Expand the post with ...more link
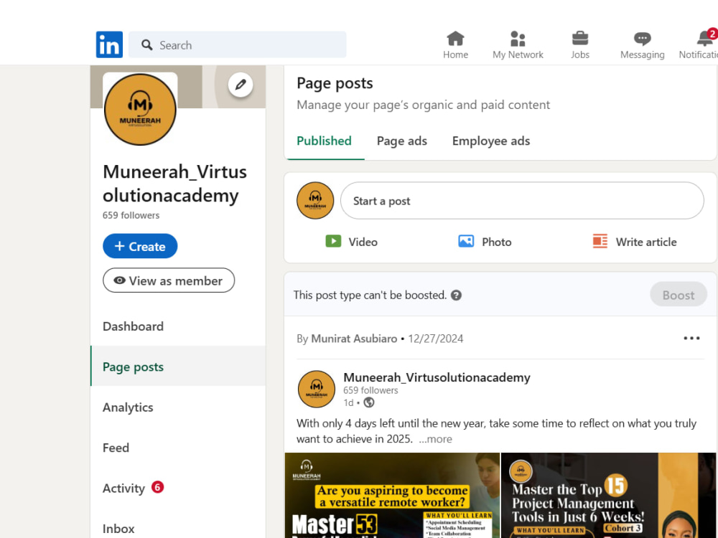 436,439
